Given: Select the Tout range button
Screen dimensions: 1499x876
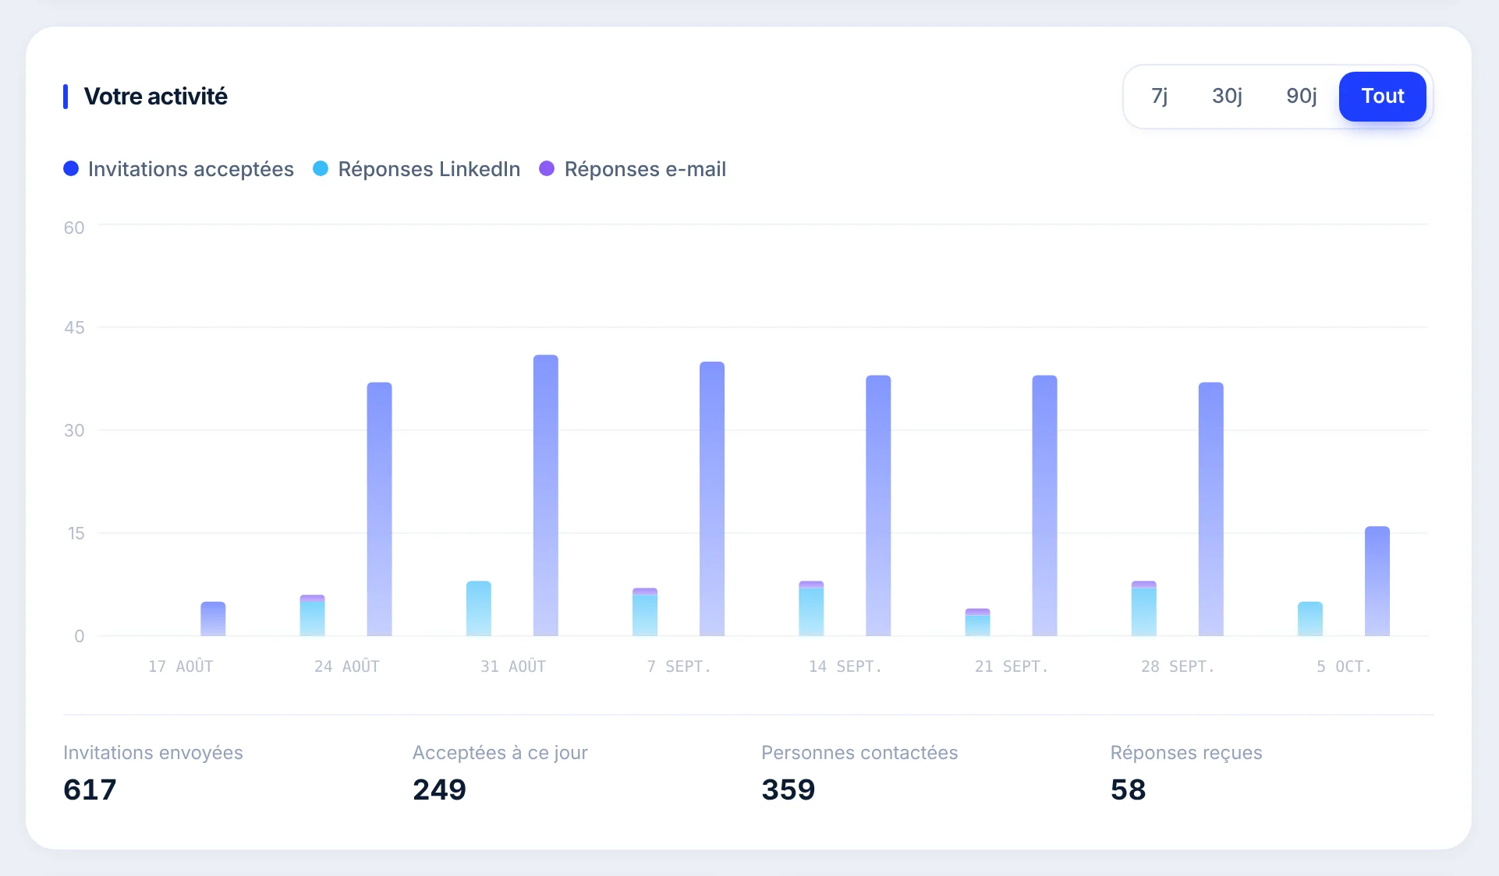Looking at the screenshot, I should point(1382,96).
